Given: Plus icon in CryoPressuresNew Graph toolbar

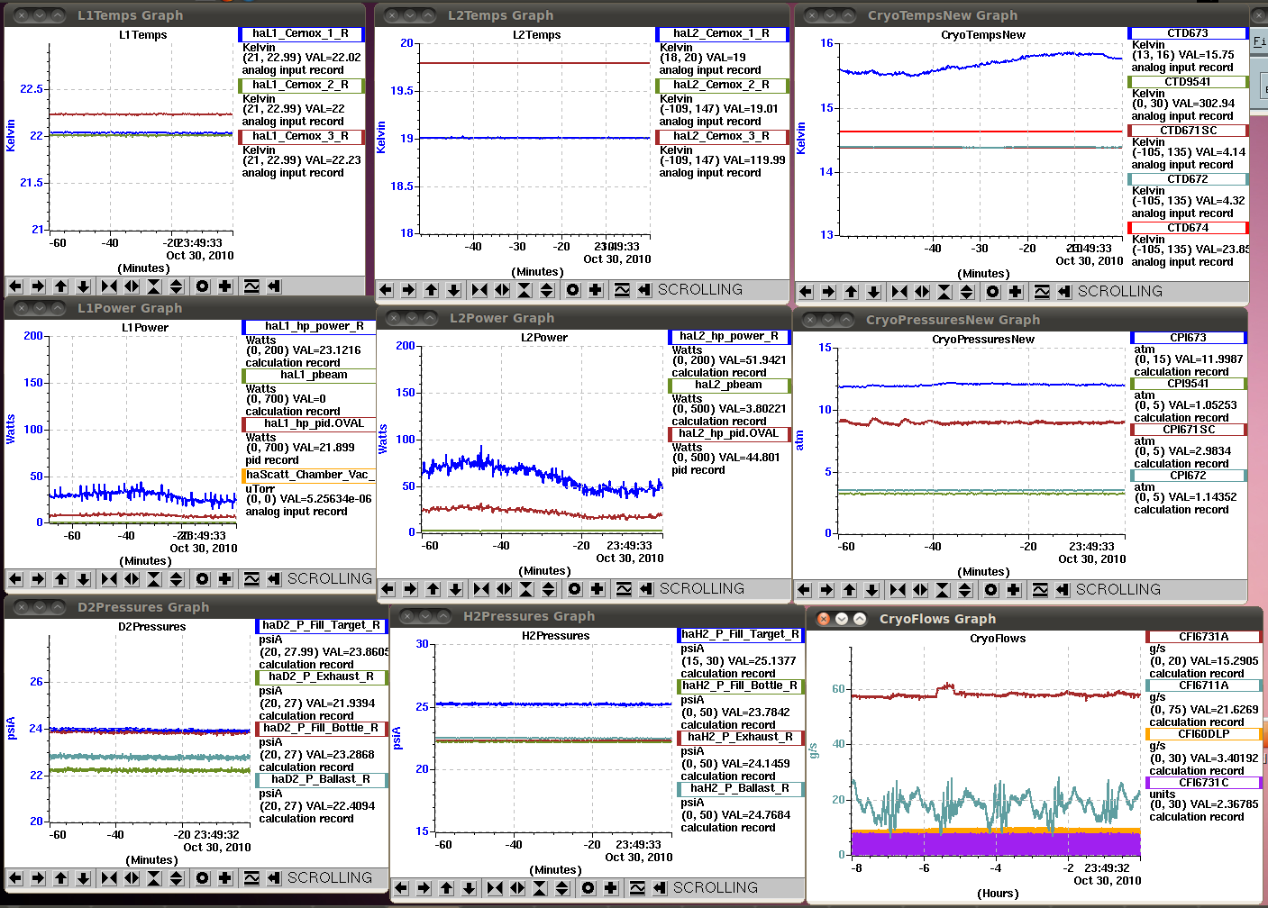Looking at the screenshot, I should (1014, 590).
